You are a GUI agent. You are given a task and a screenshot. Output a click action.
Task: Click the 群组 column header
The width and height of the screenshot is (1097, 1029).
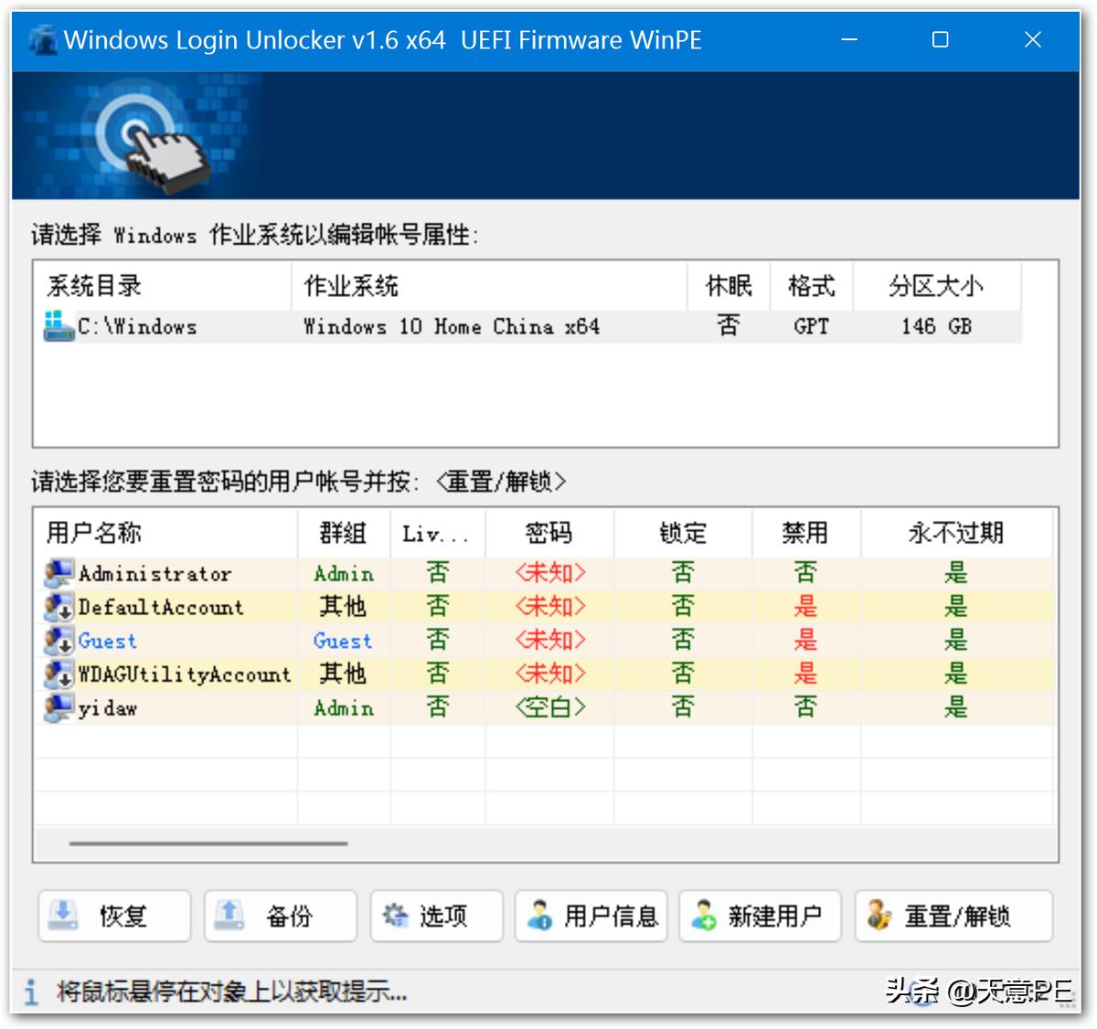pyautogui.click(x=344, y=533)
